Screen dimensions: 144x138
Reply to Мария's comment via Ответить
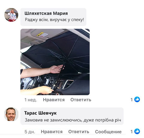(x=81, y=100)
